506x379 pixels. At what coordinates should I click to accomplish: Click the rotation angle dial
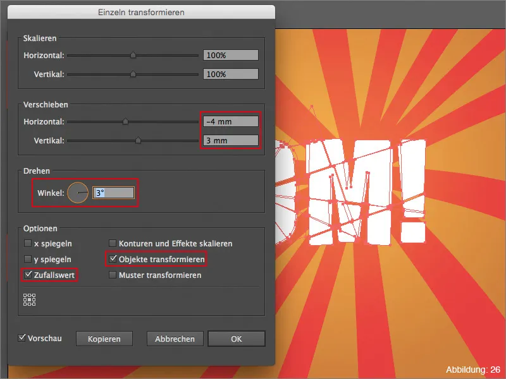click(78, 193)
